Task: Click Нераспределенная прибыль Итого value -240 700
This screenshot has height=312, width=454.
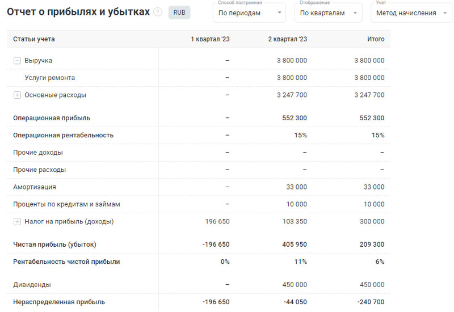Action: (x=371, y=302)
